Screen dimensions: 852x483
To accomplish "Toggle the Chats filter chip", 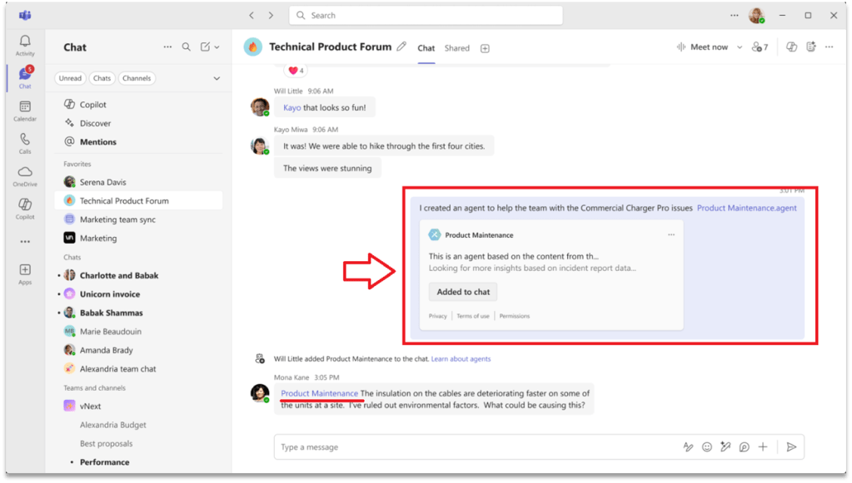I will [102, 78].
